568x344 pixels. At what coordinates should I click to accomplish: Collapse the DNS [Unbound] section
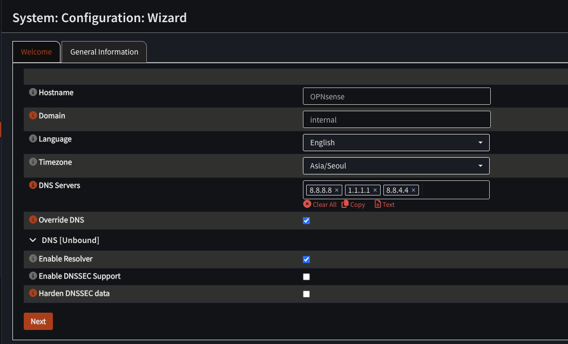tap(32, 240)
